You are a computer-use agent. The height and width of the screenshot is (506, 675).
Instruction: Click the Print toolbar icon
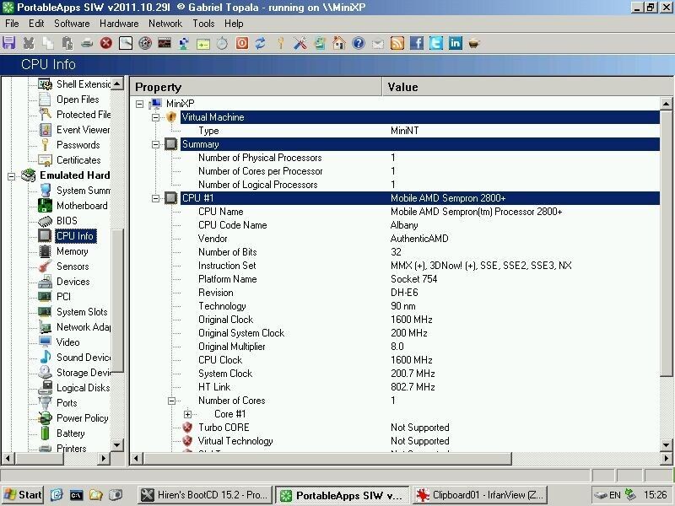(87, 43)
